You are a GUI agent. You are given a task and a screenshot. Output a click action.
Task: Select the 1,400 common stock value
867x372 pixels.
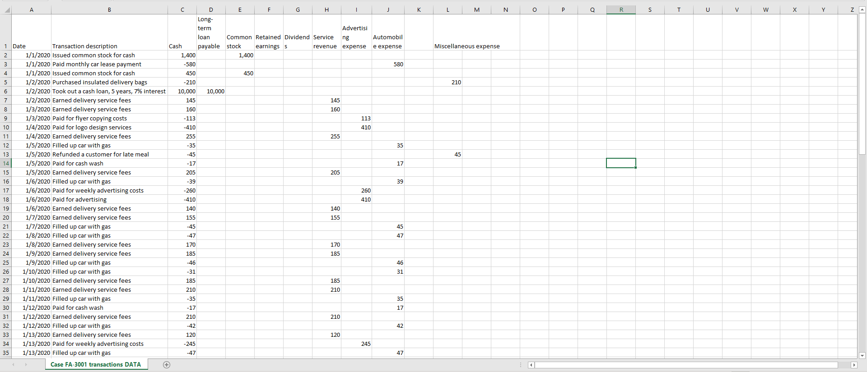coord(240,55)
